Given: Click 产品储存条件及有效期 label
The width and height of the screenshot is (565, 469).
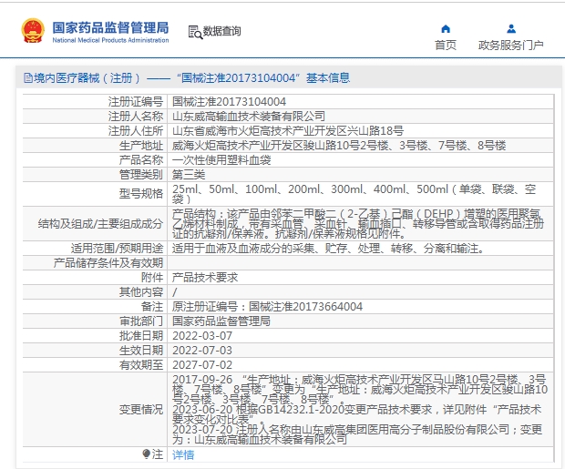Looking at the screenshot, I should 108,262.
